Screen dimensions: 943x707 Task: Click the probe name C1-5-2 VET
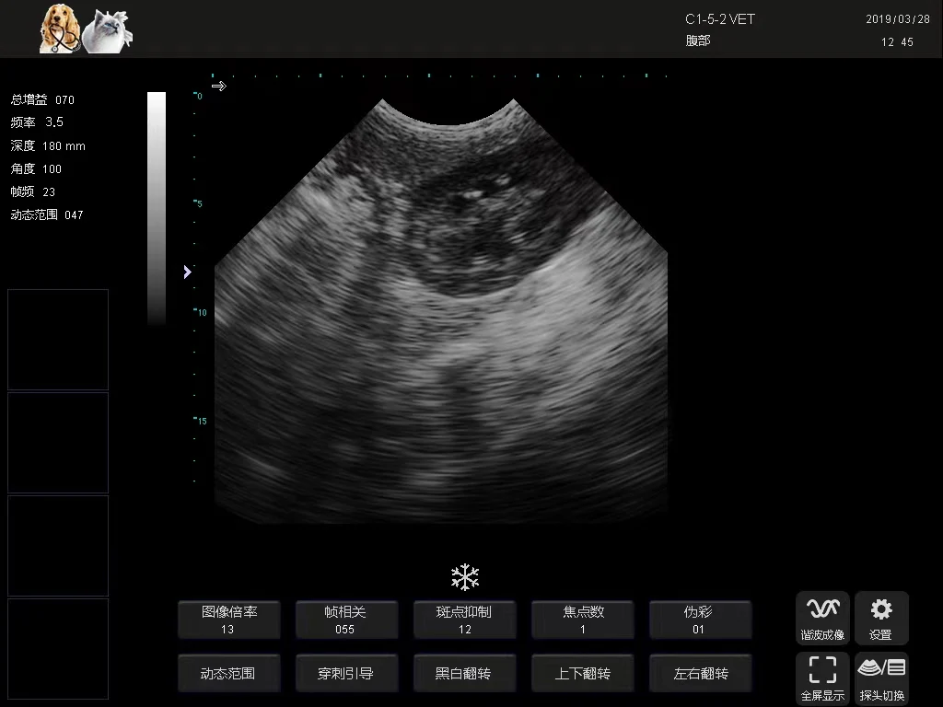[x=720, y=19]
